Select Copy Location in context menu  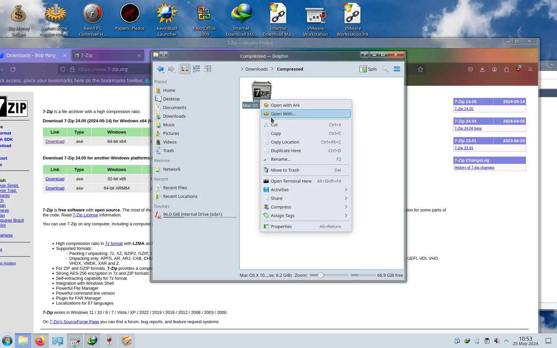point(306,142)
